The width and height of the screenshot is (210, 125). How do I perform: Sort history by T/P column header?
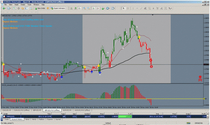pos(125,114)
